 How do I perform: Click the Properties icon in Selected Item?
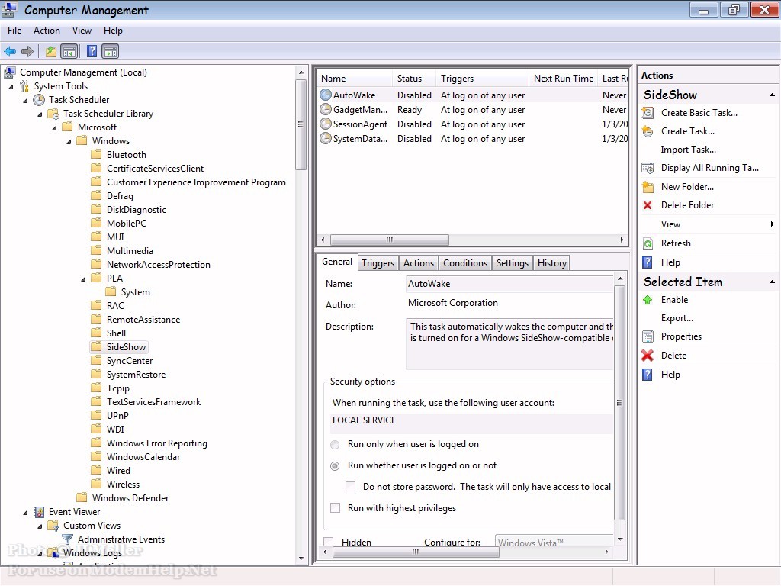[648, 336]
